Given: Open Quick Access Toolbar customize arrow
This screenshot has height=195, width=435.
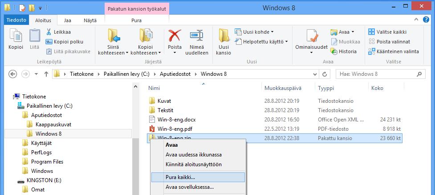Looking at the screenshot, I should (x=40, y=8).
